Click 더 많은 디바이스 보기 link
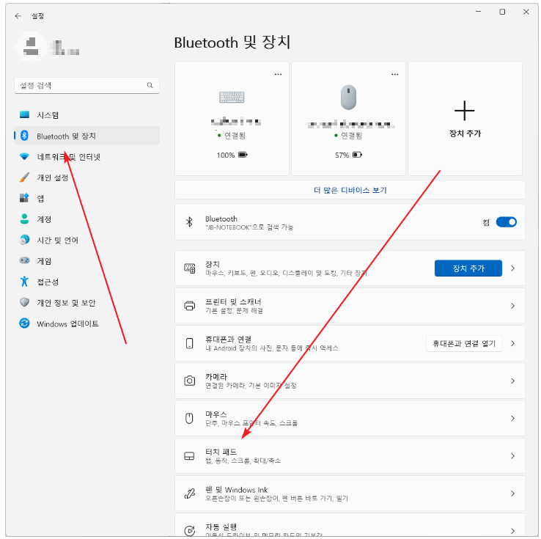541x539 pixels. point(350,190)
